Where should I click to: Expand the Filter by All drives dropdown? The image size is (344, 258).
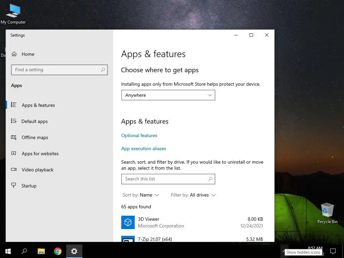coord(193,195)
